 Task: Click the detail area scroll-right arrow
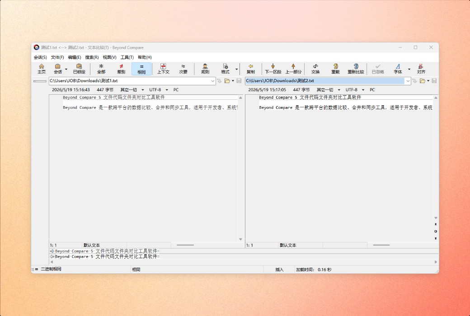436,262
